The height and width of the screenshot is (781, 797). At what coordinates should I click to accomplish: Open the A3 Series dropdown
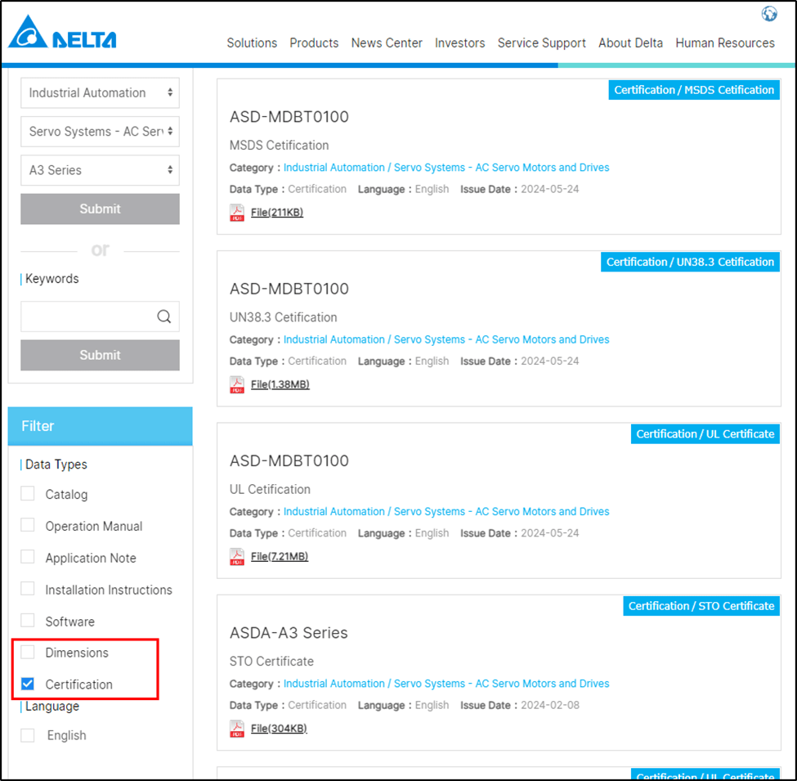coord(100,170)
